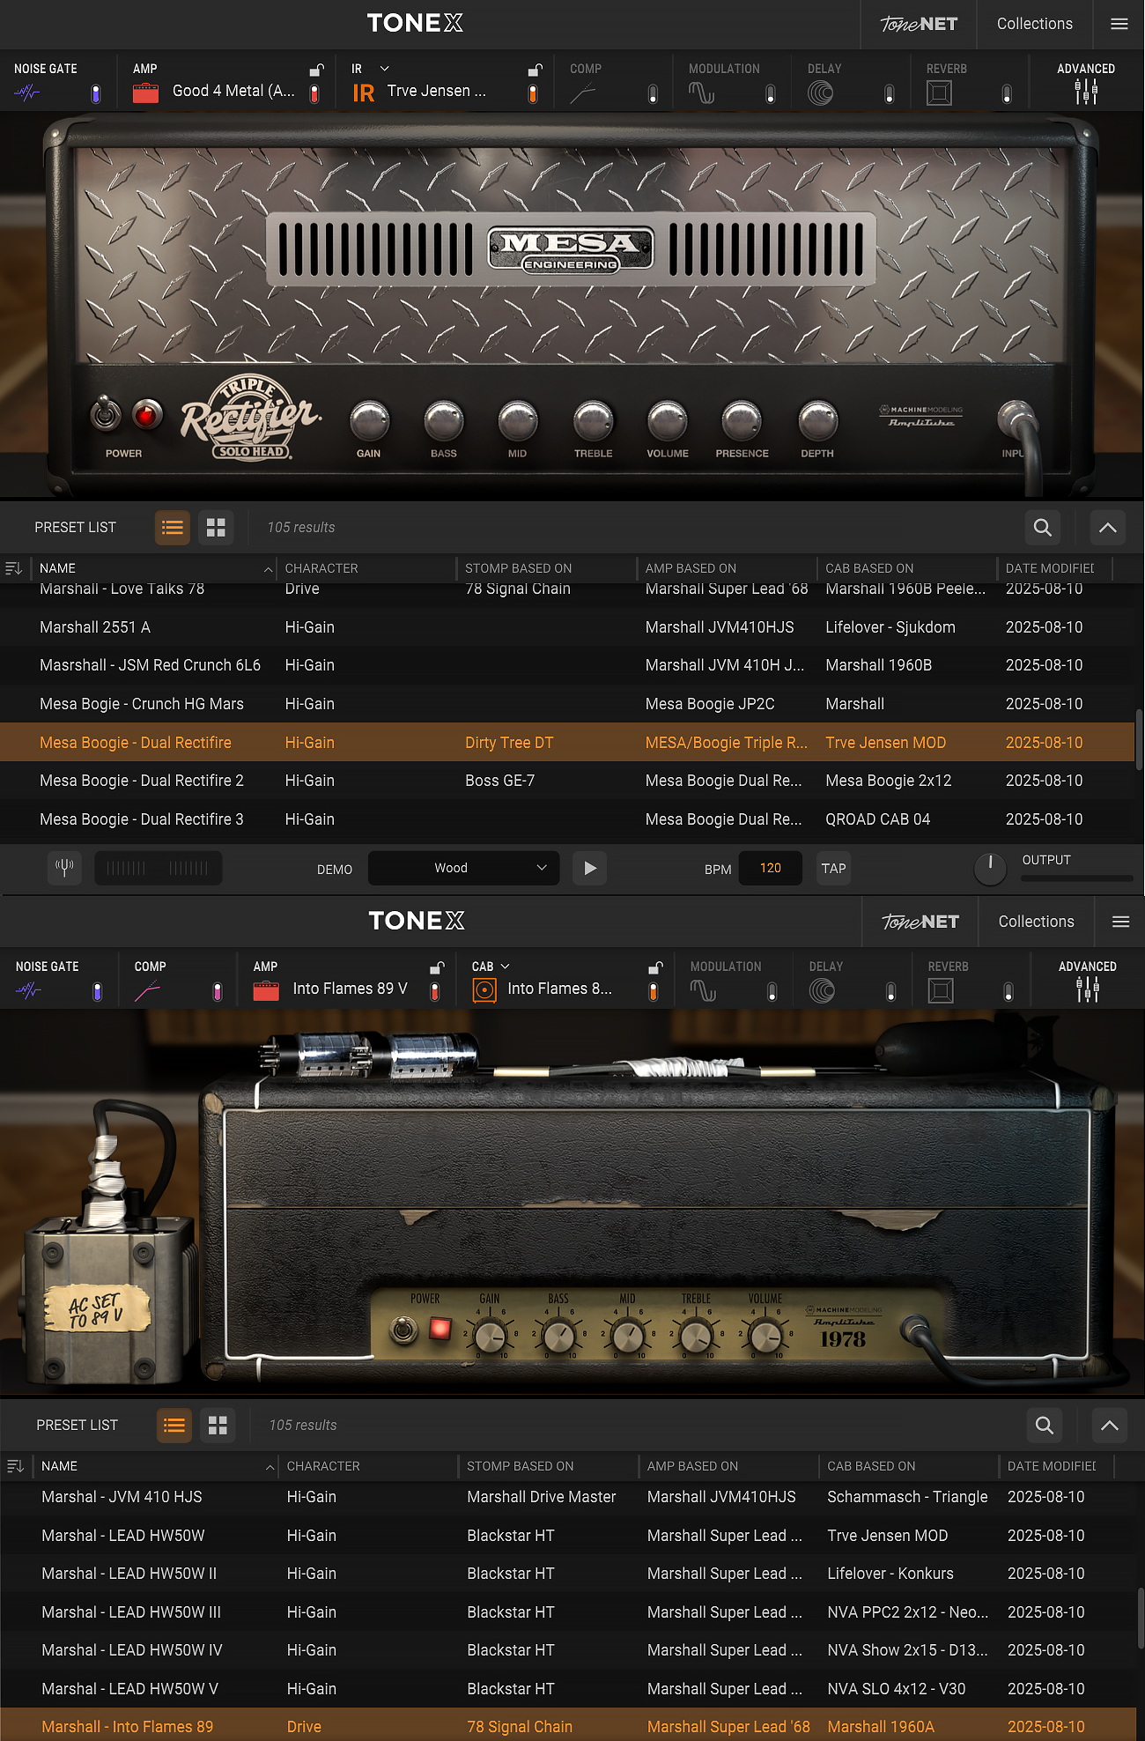
Task: Select preset Marshal - LEAD HW50W III
Action: [569, 1612]
